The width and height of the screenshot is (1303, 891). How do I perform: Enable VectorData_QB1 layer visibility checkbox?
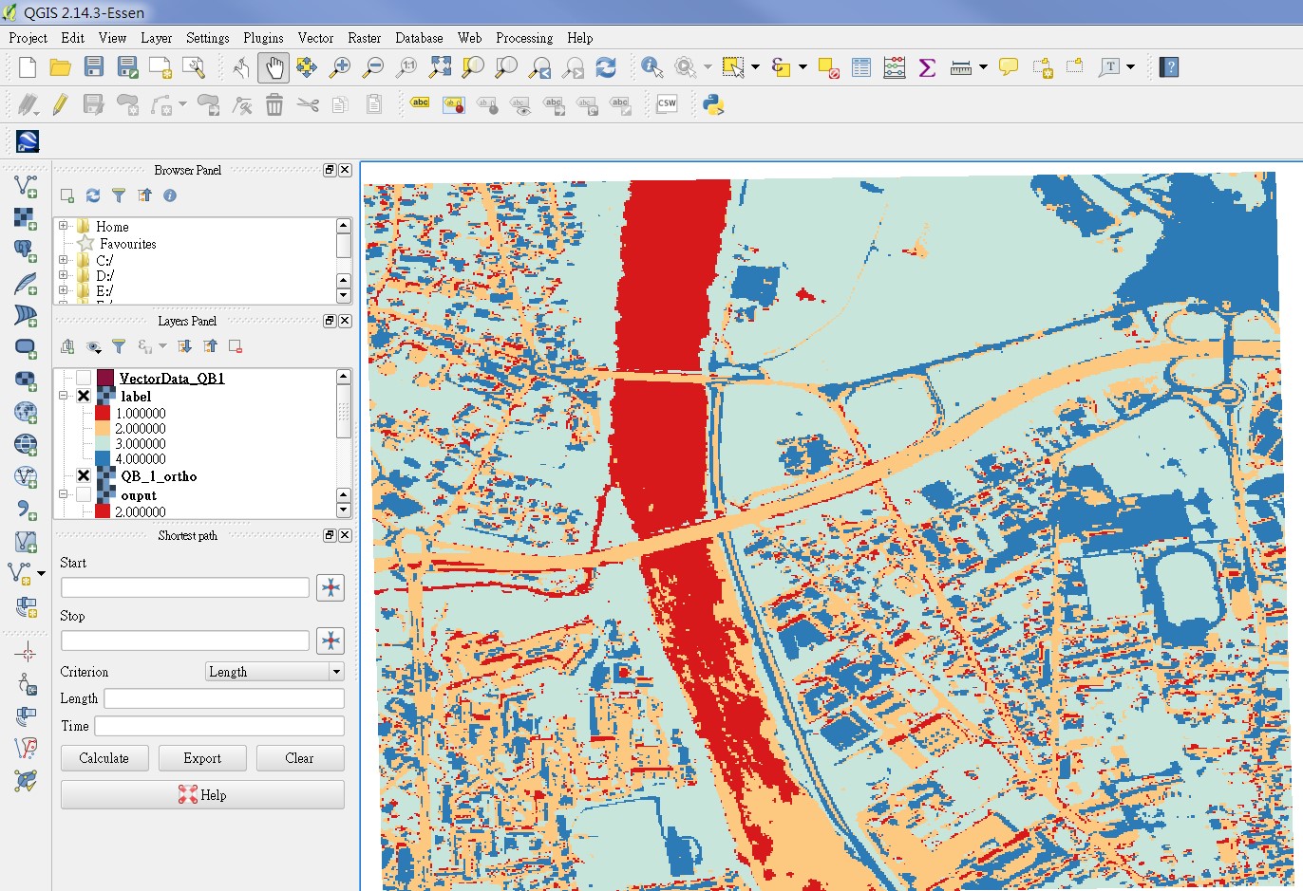[x=84, y=379]
